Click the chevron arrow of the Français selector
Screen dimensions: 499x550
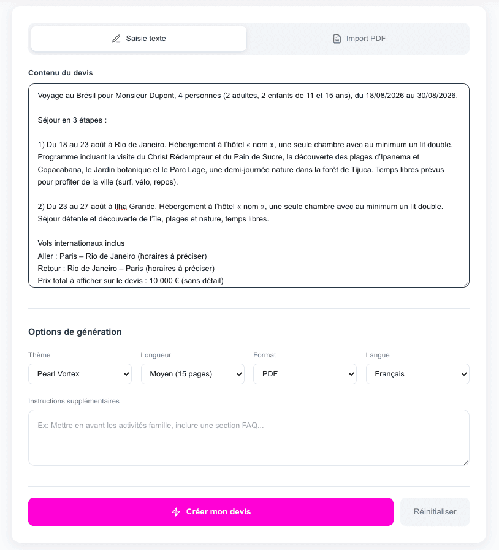point(464,374)
